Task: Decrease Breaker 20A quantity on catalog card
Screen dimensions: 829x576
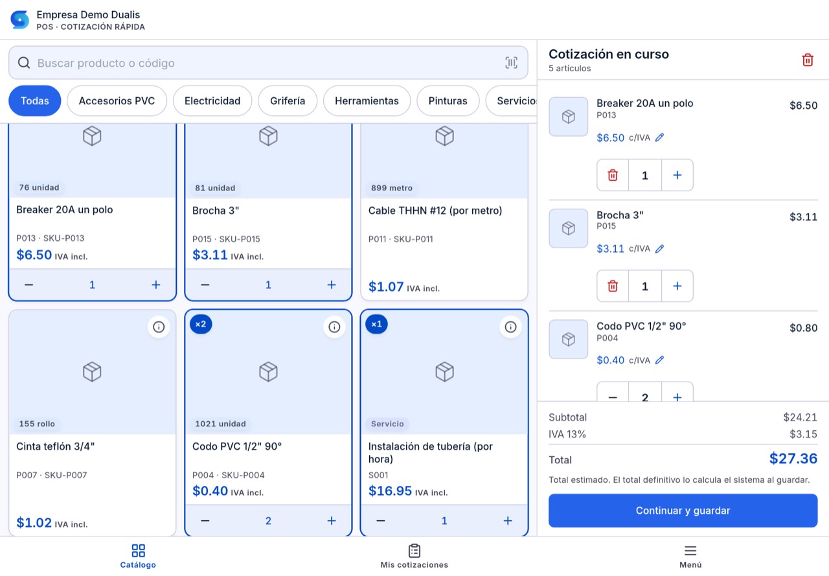Action: tap(28, 285)
